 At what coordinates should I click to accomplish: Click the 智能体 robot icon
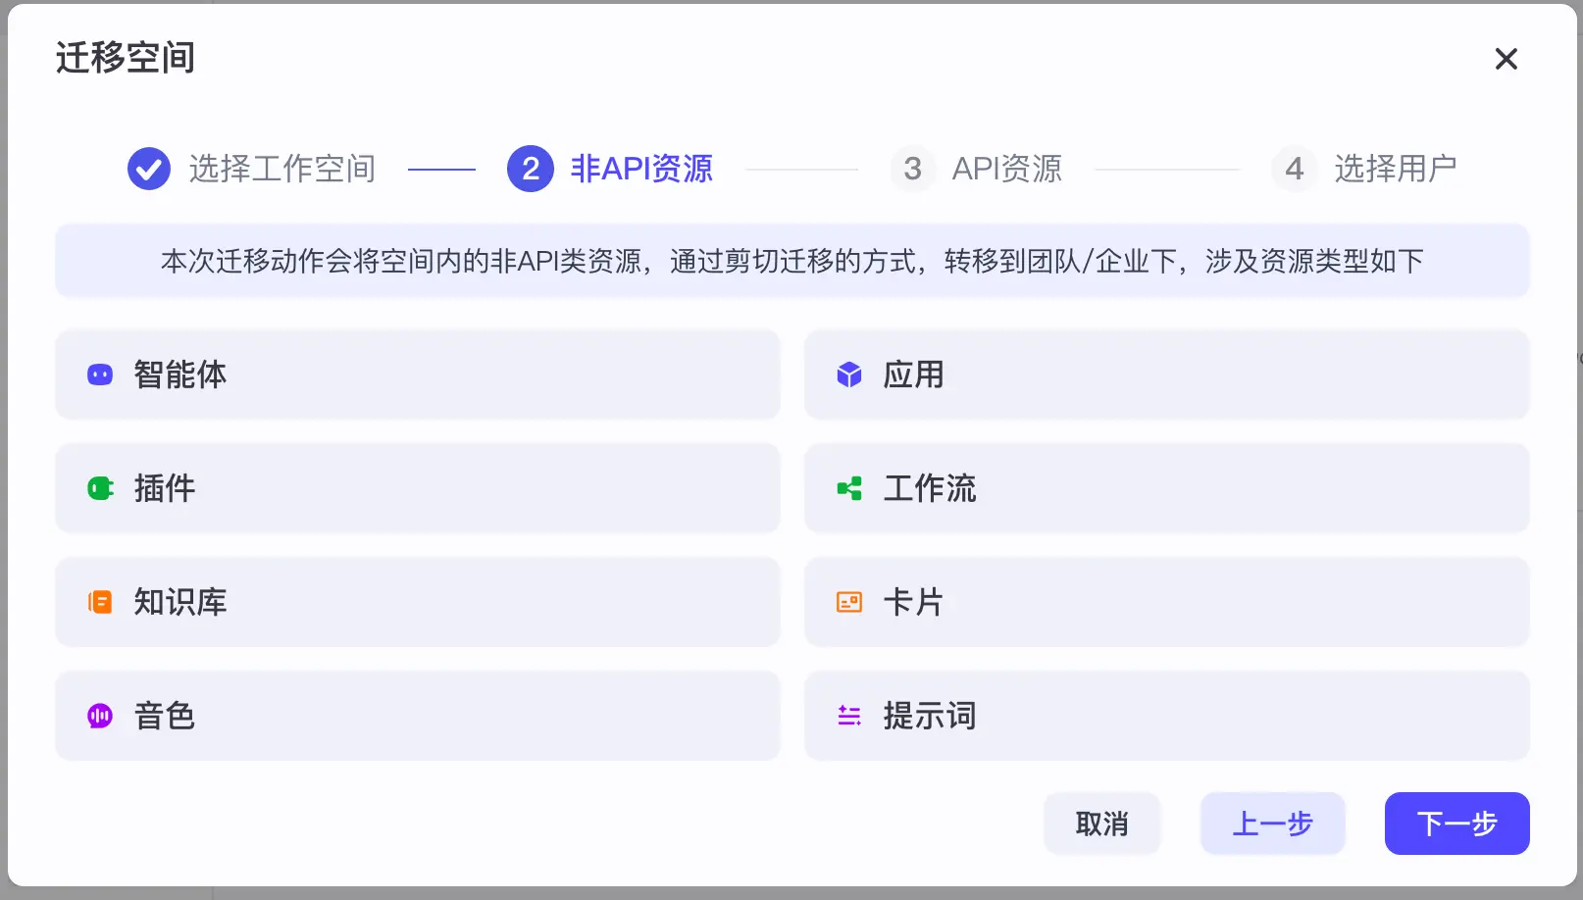(x=100, y=375)
